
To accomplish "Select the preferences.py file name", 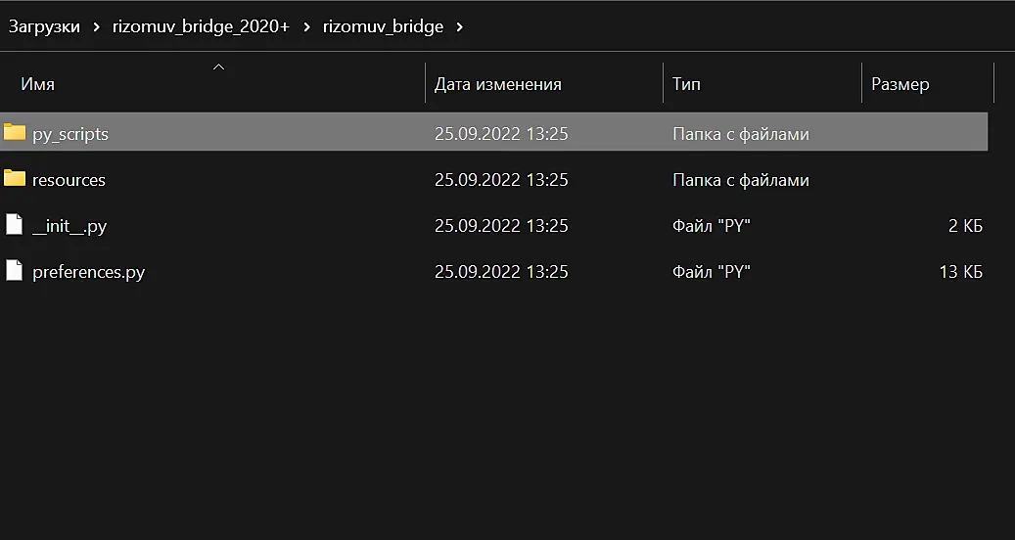I will (x=89, y=272).
